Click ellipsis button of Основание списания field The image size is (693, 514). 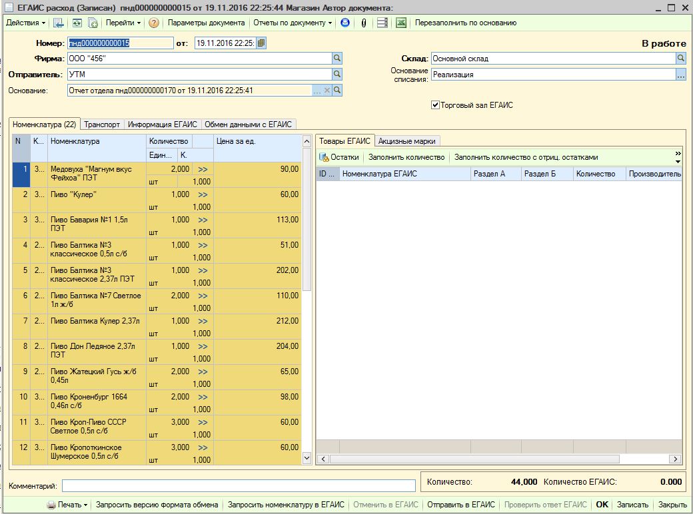(x=680, y=75)
